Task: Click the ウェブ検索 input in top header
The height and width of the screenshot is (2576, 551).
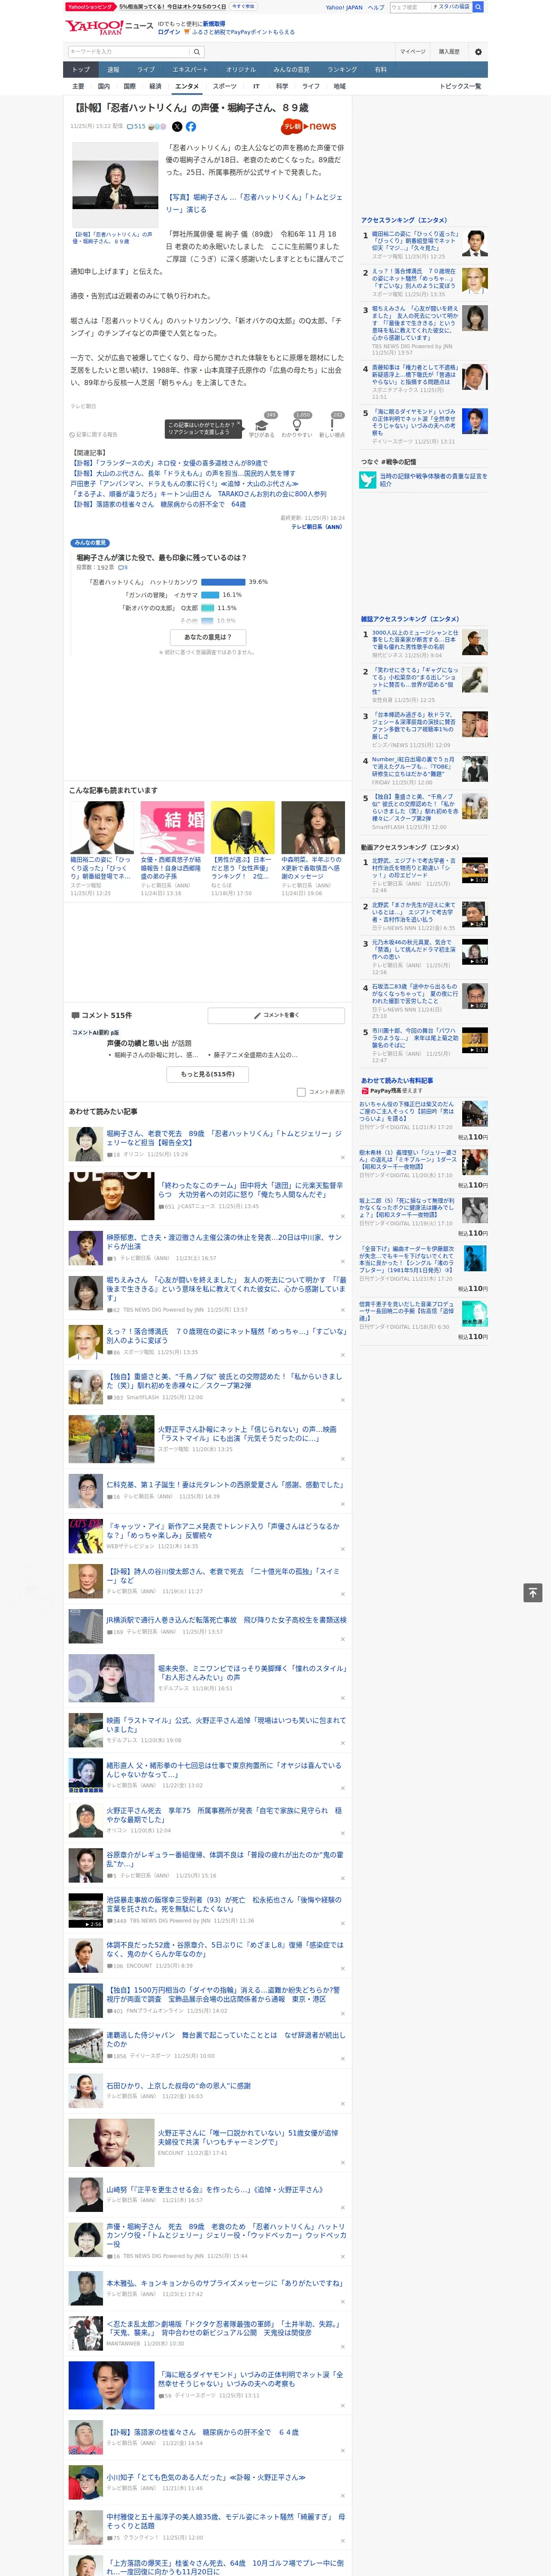Action: (410, 7)
